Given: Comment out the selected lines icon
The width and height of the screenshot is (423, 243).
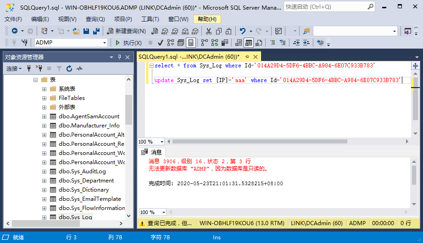Looking at the screenshot, I should [x=273, y=43].
